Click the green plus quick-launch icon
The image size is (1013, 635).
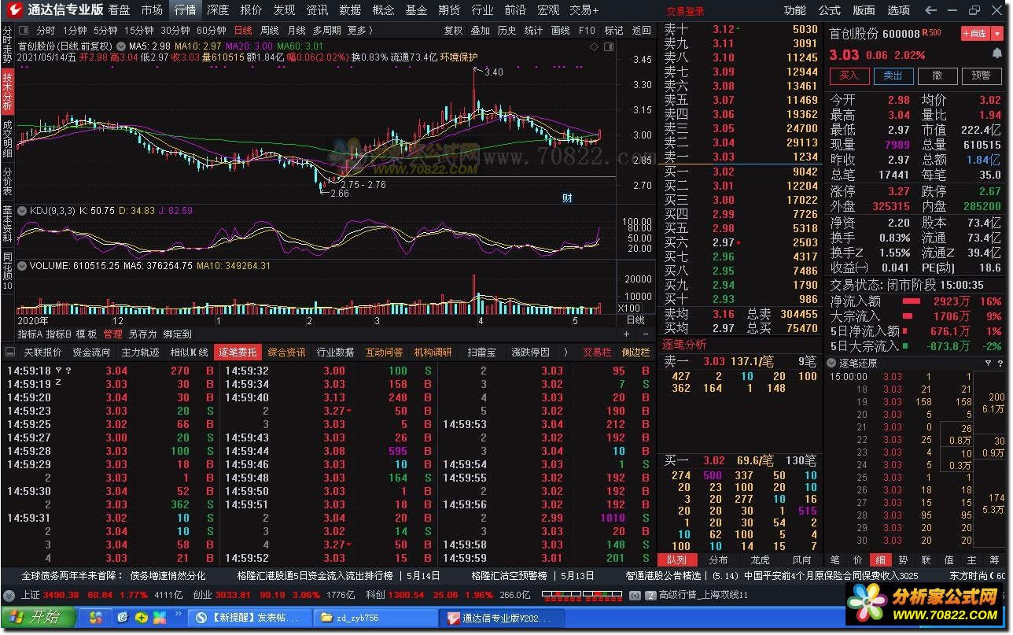pyautogui.click(x=142, y=618)
